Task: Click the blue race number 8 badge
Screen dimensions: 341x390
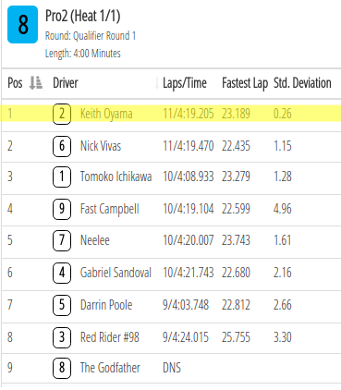Action: 22,25
